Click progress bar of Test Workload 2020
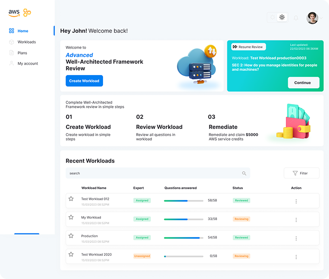 coord(184,256)
